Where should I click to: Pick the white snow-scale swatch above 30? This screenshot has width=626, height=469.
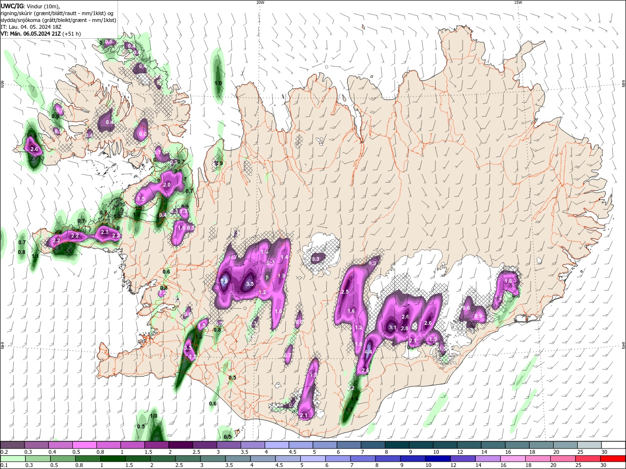point(614,445)
